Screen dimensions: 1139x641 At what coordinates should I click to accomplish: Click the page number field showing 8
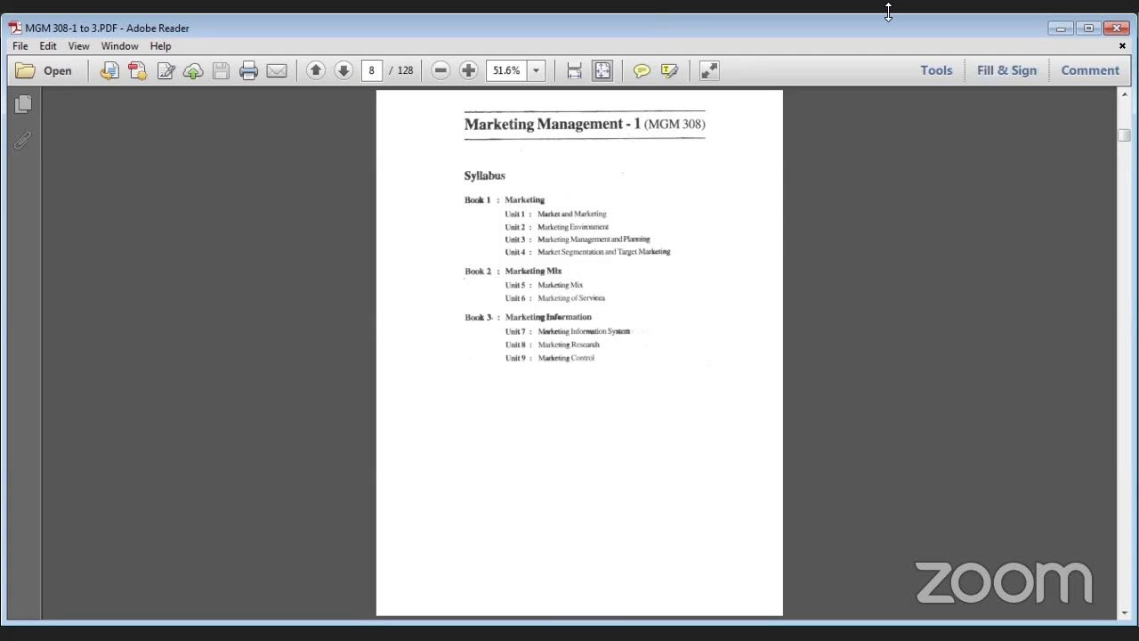click(x=372, y=70)
